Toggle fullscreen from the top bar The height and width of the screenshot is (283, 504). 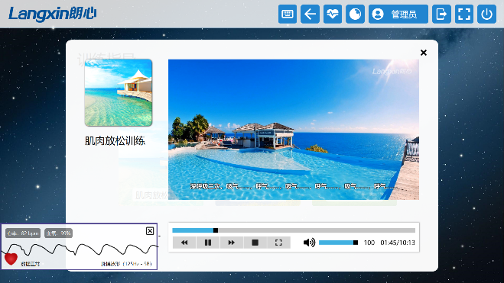click(x=463, y=14)
